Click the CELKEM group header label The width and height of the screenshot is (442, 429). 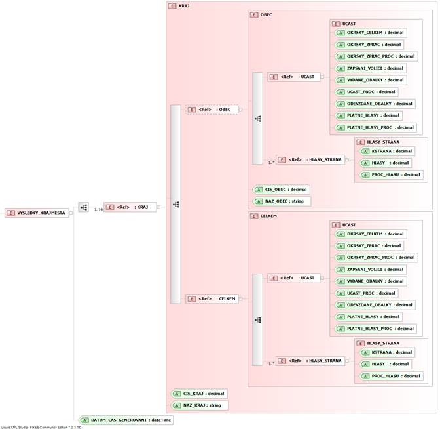pyautogui.click(x=268, y=215)
